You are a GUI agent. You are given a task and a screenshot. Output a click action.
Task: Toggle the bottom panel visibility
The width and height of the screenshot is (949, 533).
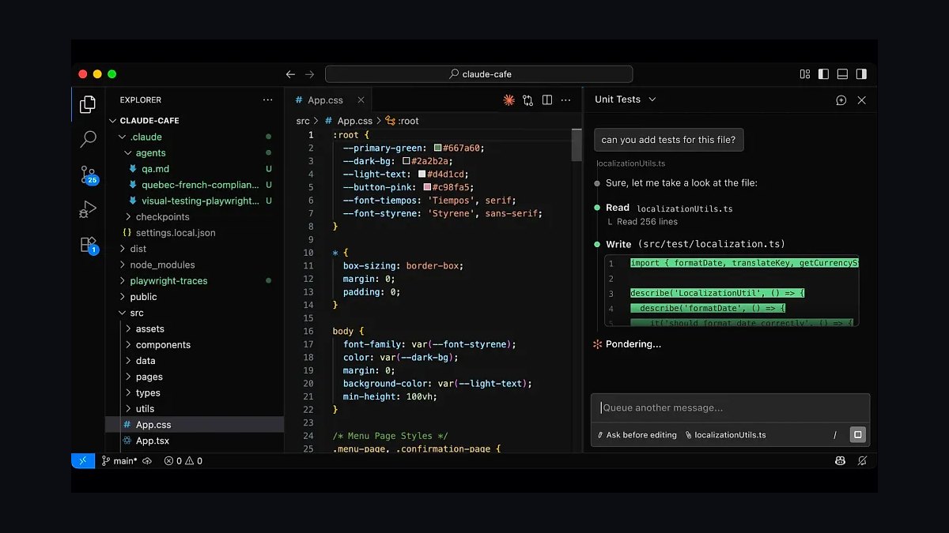[x=842, y=74]
